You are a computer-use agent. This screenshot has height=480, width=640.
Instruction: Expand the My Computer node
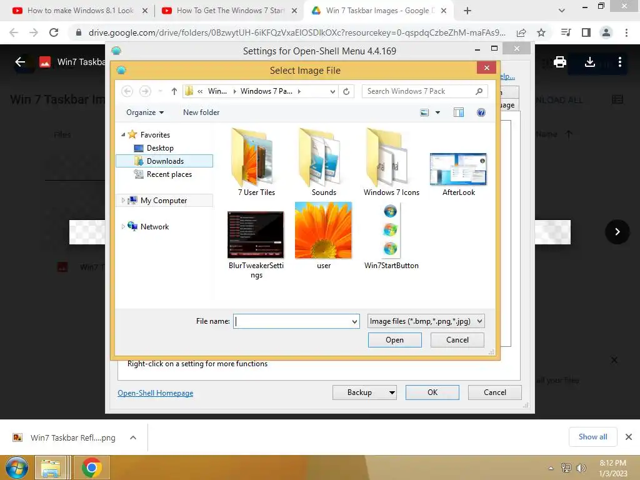point(123,200)
